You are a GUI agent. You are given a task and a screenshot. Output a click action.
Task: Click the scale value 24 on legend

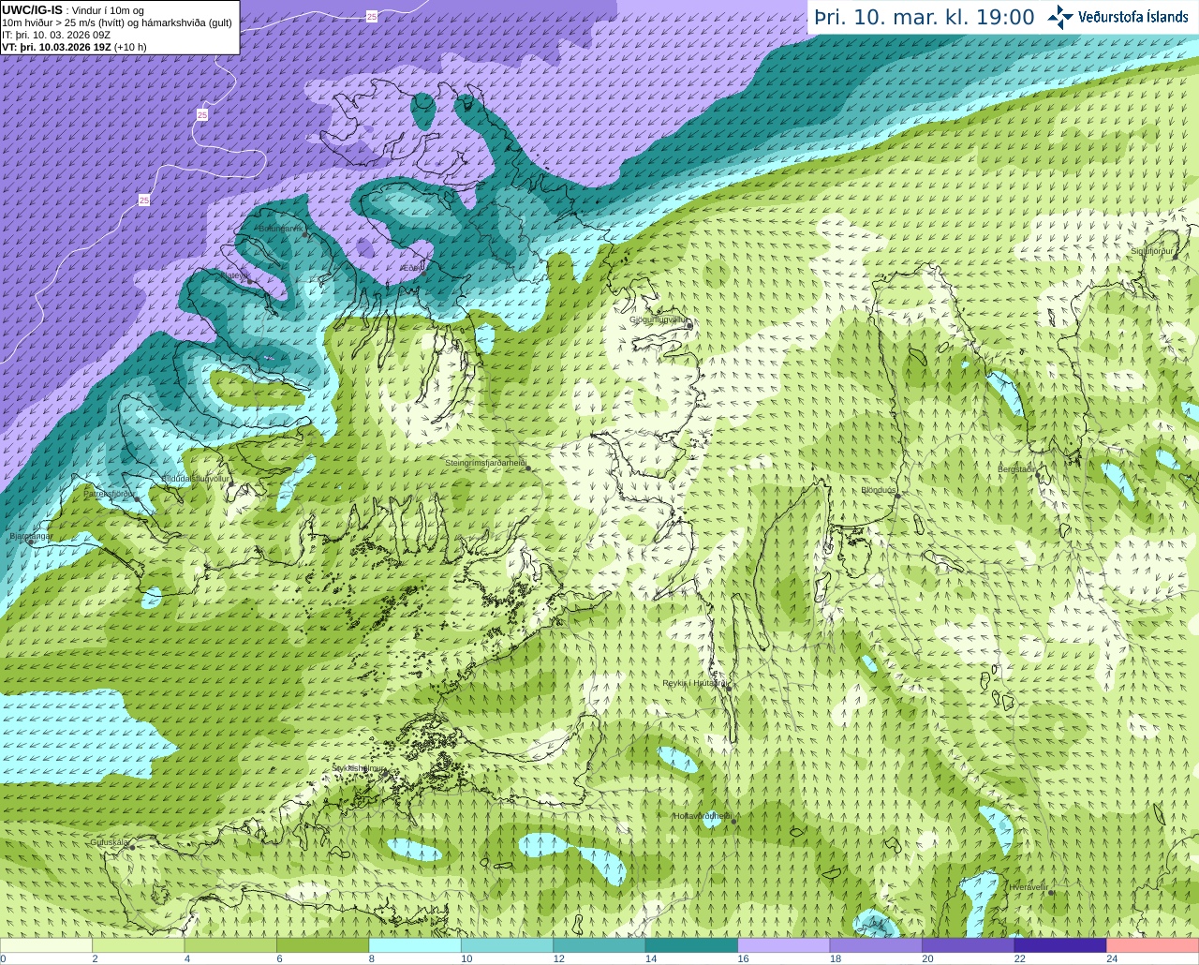coord(1112,958)
